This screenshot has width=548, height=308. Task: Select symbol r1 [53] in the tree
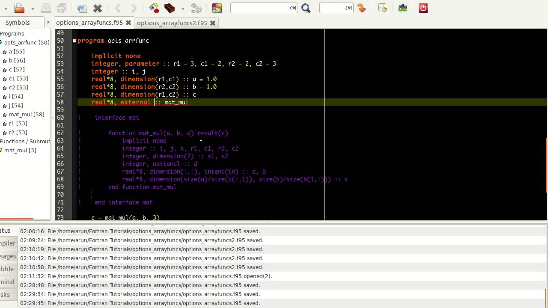(18, 123)
